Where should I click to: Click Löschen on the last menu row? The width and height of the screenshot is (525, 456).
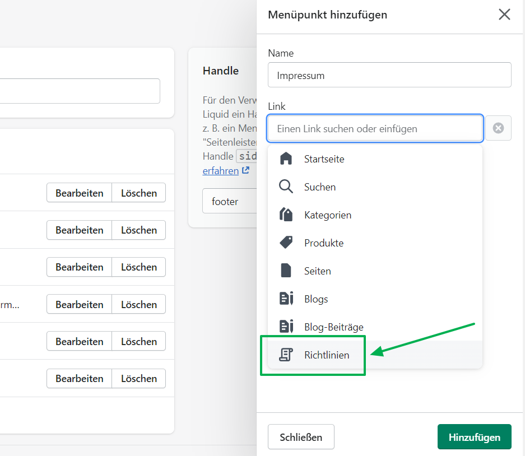point(139,378)
